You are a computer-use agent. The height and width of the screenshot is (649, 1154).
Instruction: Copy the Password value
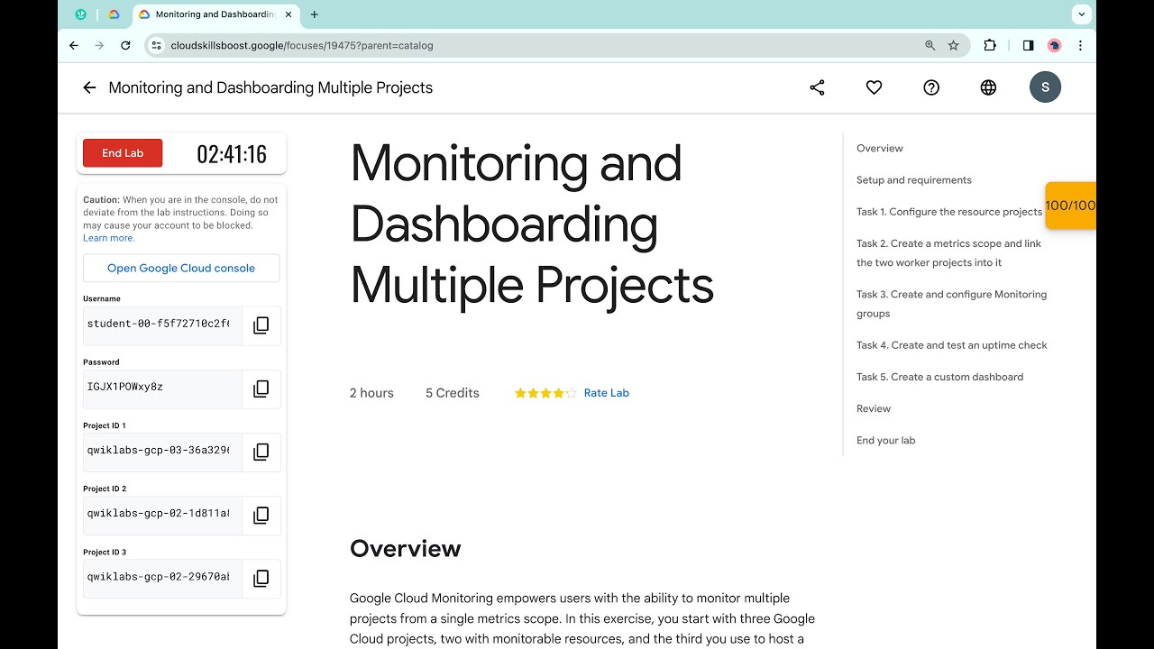pyautogui.click(x=261, y=388)
